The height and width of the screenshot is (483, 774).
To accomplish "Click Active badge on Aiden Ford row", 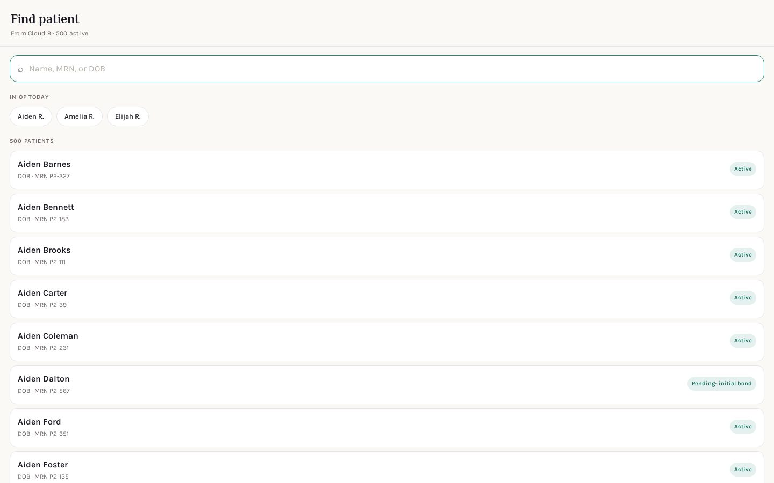I will 743,427.
